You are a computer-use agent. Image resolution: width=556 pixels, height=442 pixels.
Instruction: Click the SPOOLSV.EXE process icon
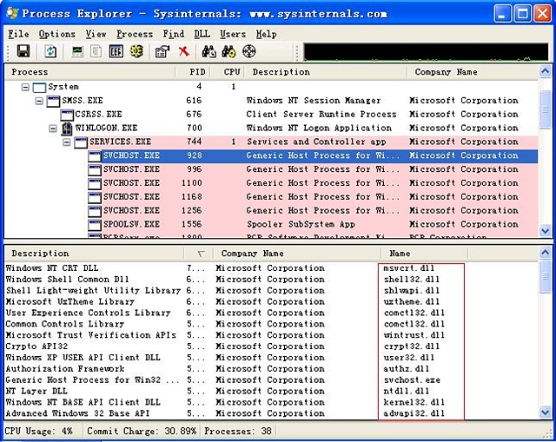tap(95, 225)
